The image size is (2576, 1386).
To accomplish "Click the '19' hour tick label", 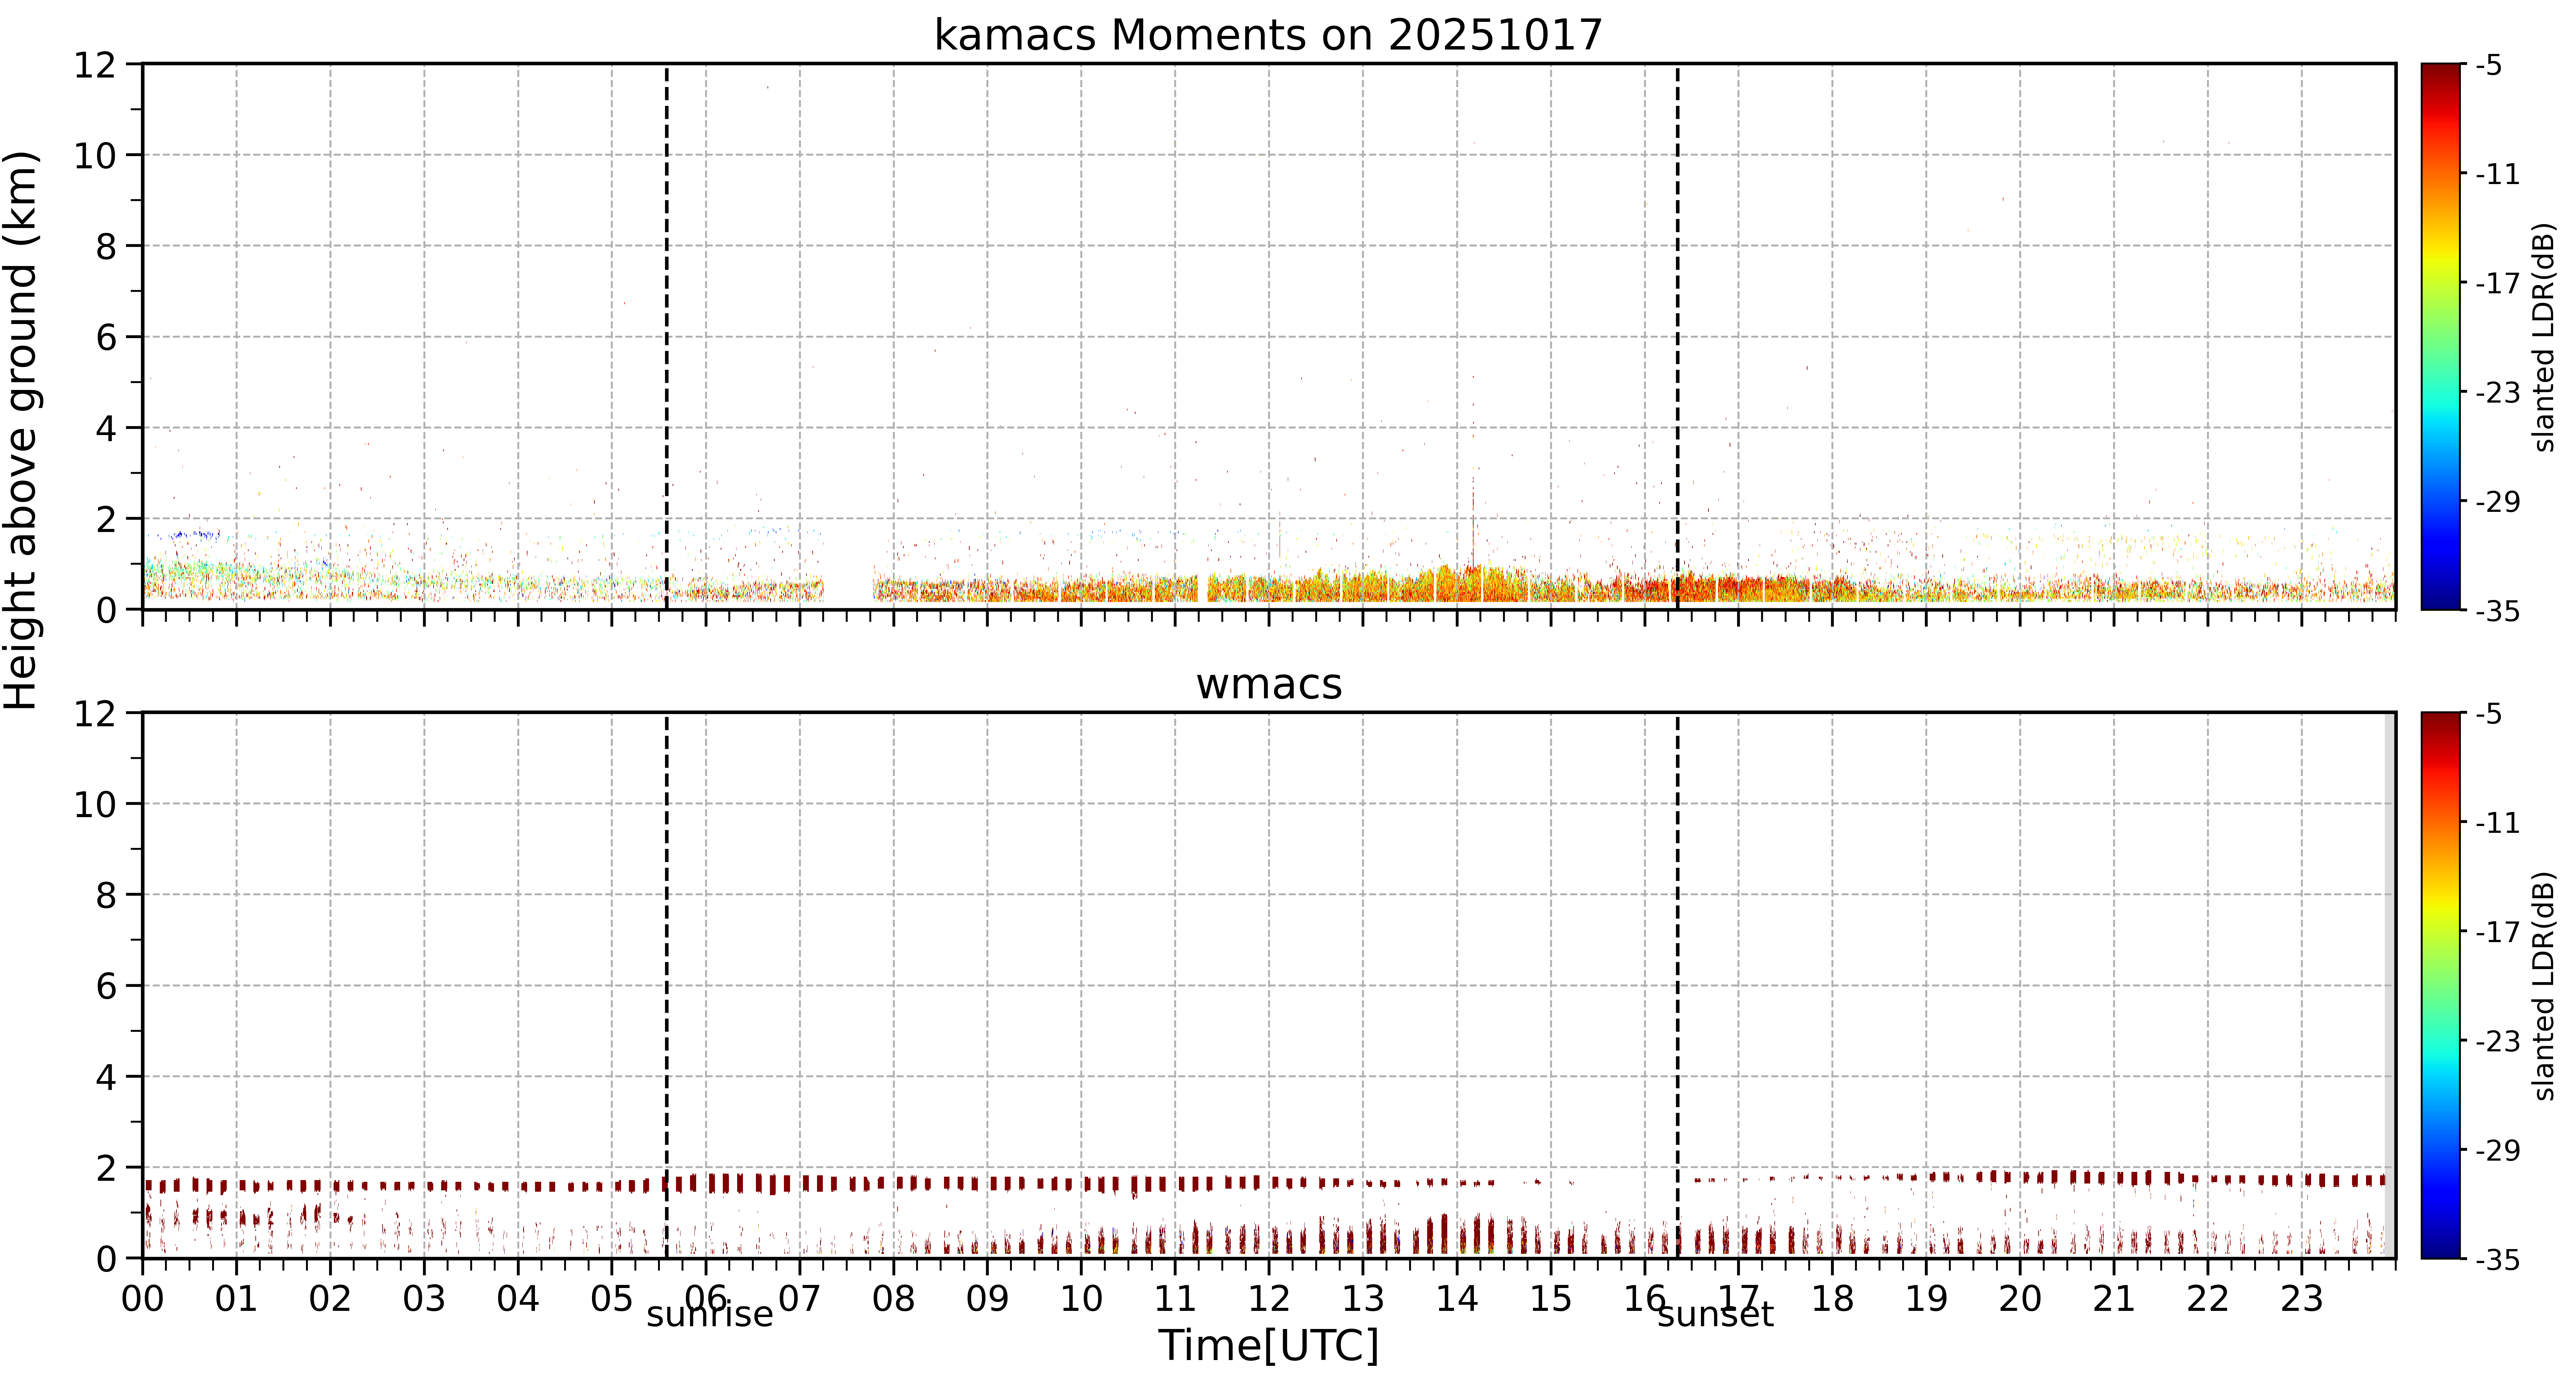I will tap(1926, 1299).
